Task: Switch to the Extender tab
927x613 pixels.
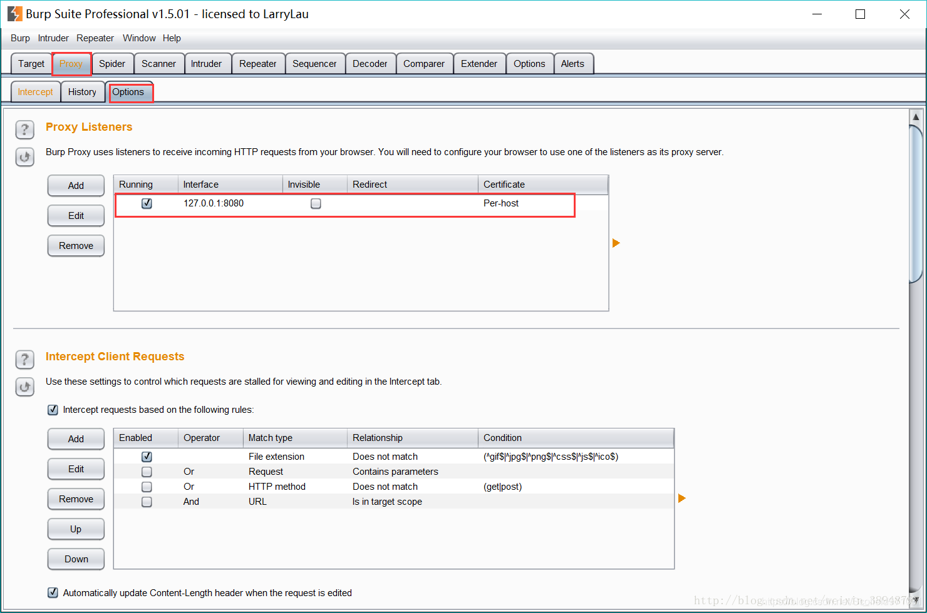Action: tap(479, 64)
